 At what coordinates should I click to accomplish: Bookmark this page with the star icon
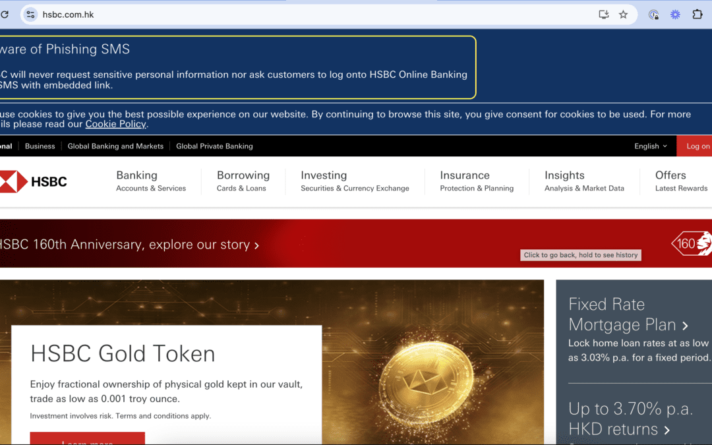(x=623, y=15)
